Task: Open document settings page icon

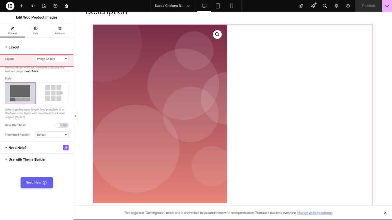Action: (x=44, y=6)
